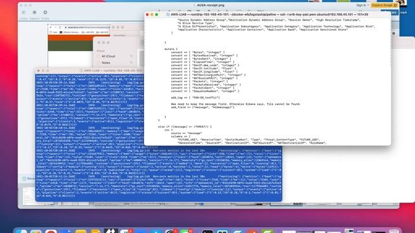Open the Sign in dropdown in Snagit
This screenshot has width=415, height=233.
point(362,5)
